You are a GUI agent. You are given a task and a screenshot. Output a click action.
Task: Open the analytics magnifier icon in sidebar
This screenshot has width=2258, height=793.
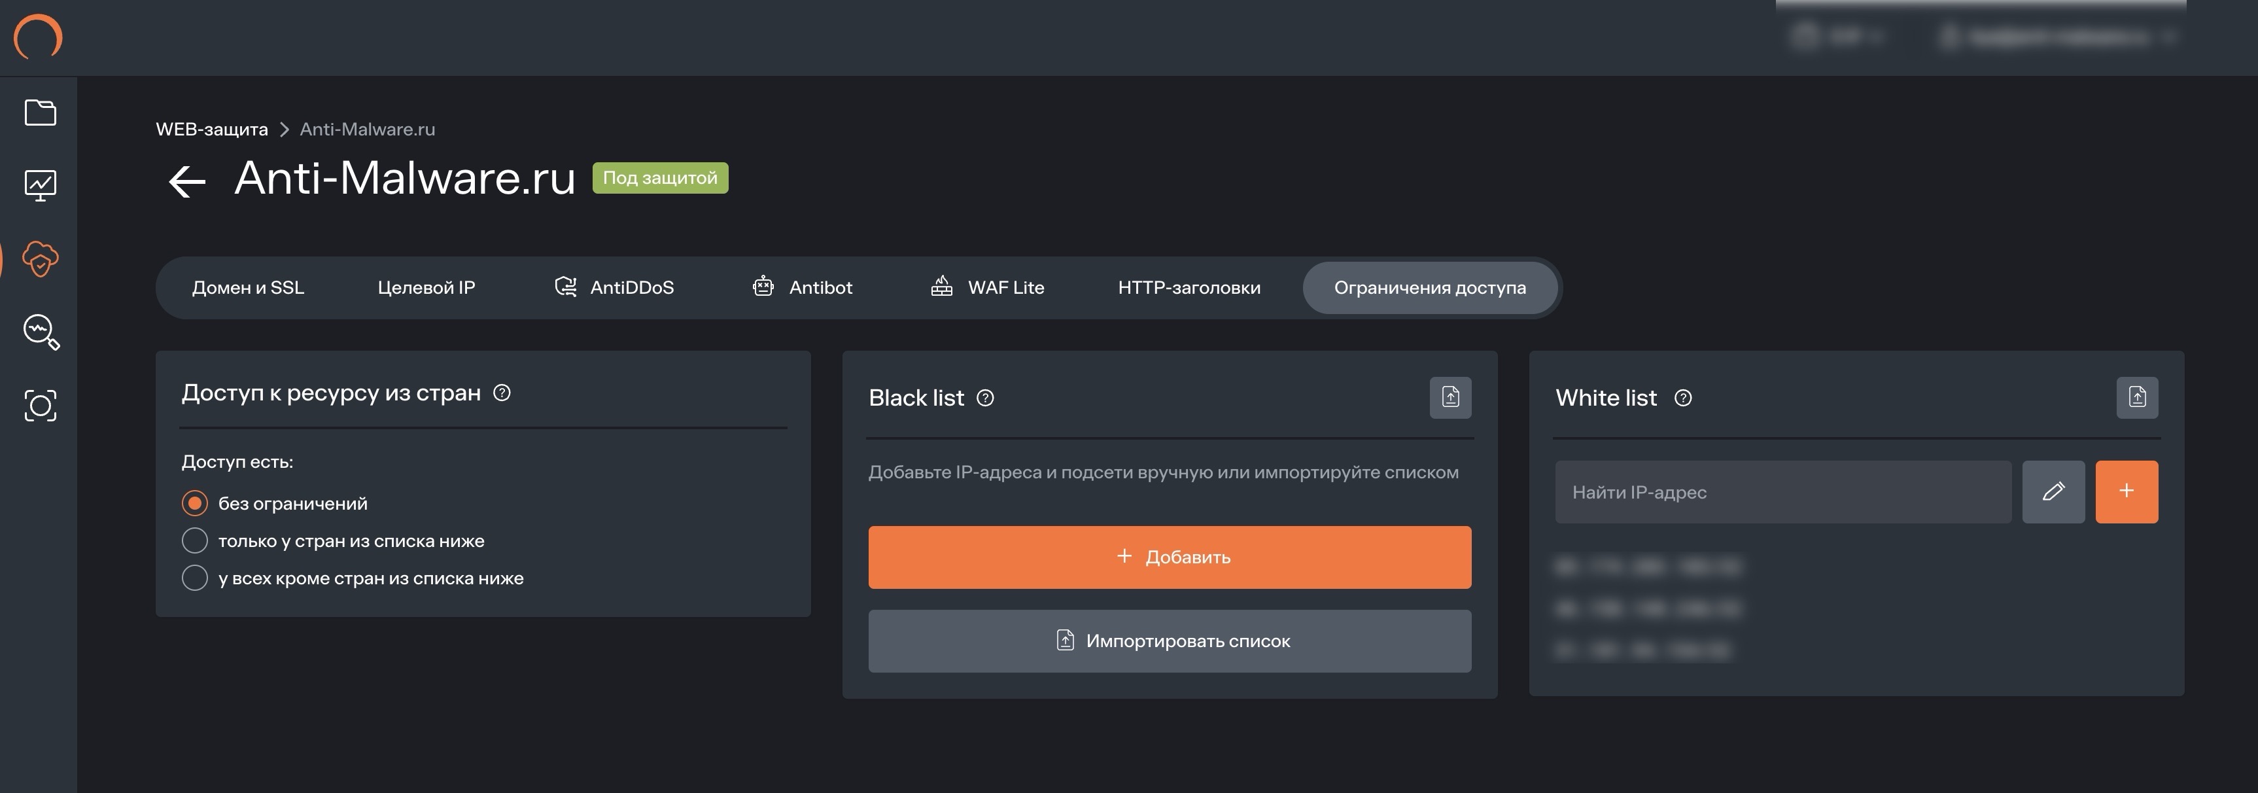tap(41, 332)
